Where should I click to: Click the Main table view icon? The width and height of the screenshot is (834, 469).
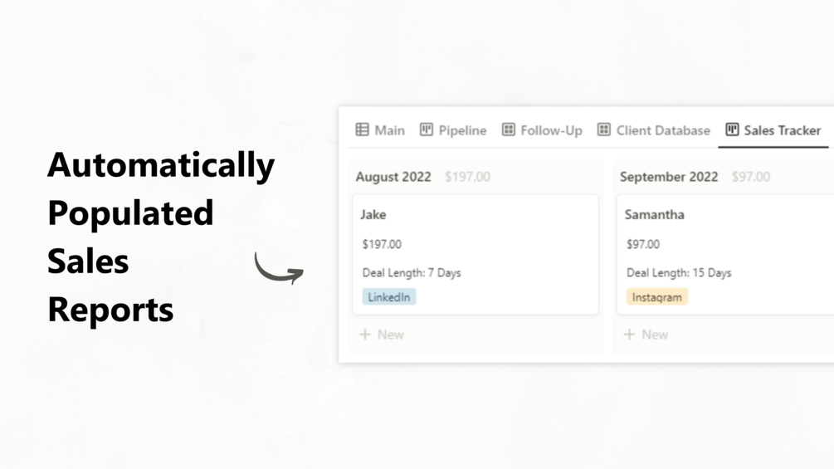point(363,130)
